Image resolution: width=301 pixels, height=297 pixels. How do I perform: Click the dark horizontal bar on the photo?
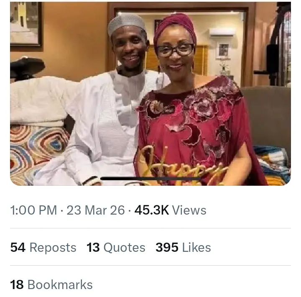[x=150, y=179]
